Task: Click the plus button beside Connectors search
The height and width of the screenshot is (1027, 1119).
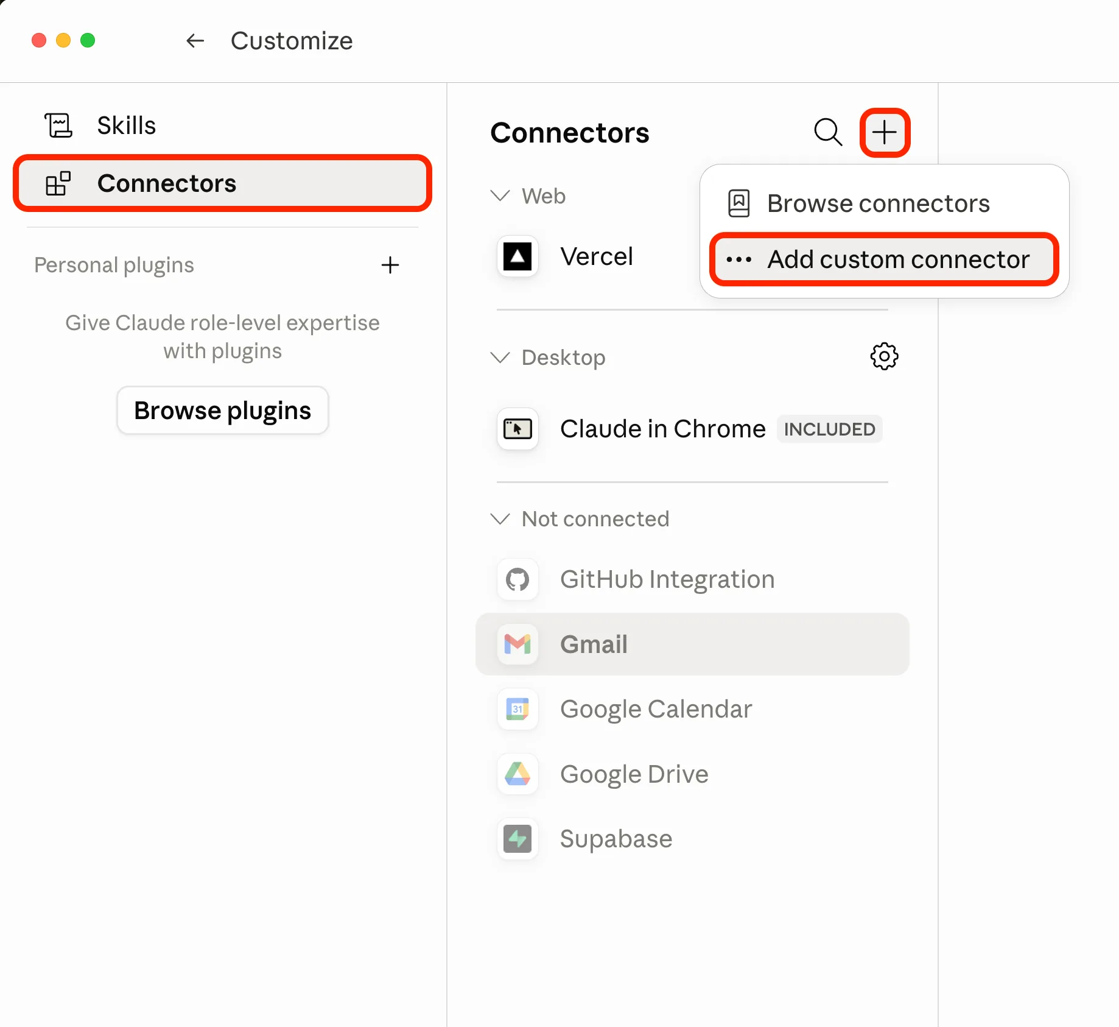Action: 885,132
